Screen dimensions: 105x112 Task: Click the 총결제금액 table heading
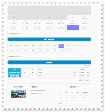(x=73, y=87)
